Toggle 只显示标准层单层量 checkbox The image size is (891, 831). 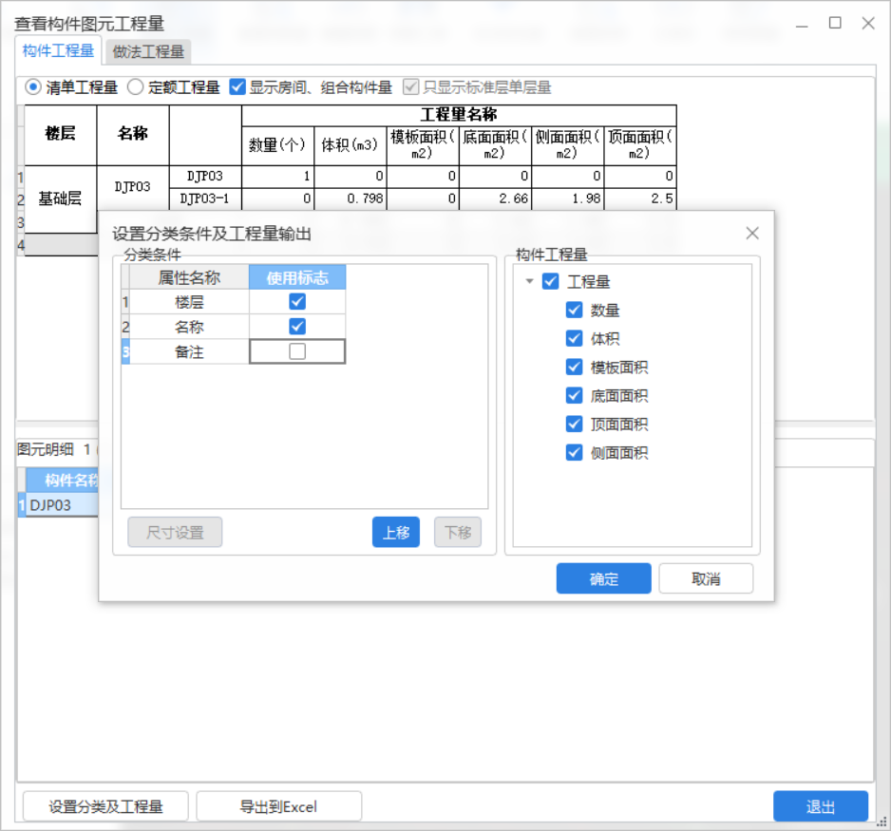[x=411, y=87]
